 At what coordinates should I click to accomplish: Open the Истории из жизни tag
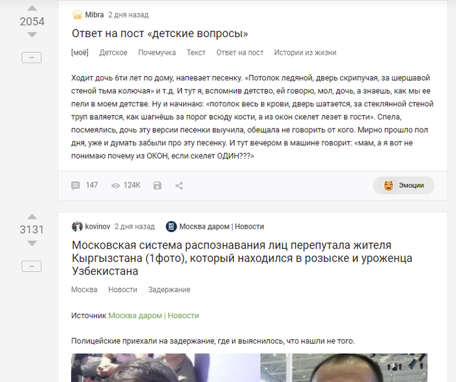tap(306, 53)
